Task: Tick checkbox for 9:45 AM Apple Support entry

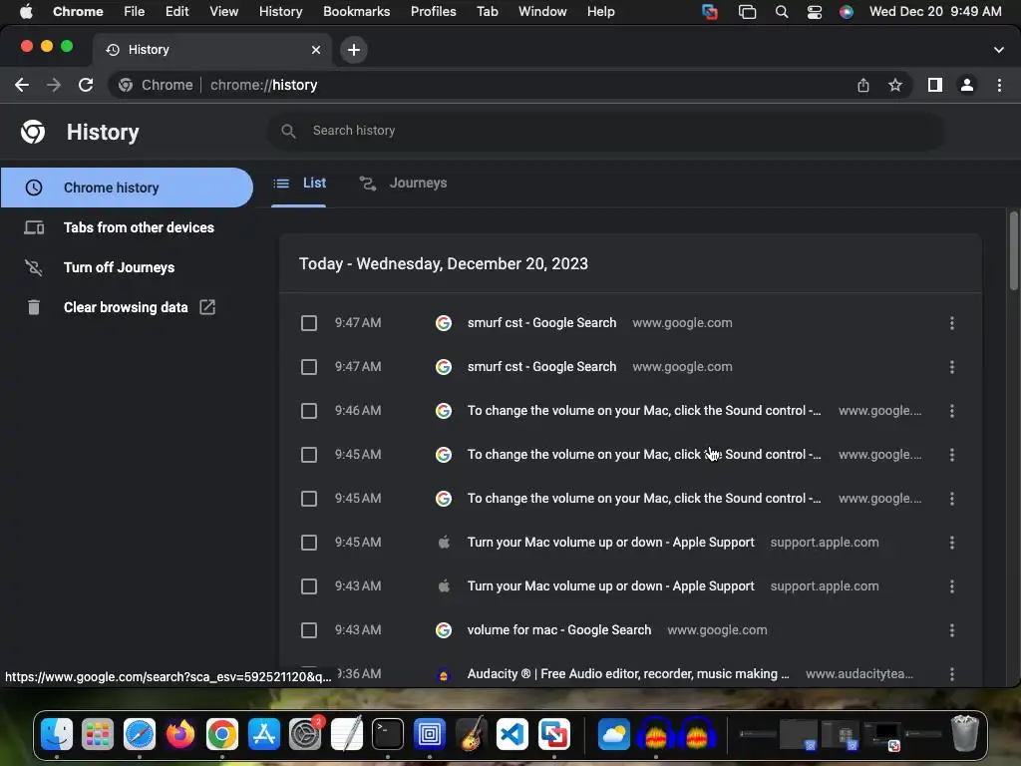Action: [x=309, y=543]
